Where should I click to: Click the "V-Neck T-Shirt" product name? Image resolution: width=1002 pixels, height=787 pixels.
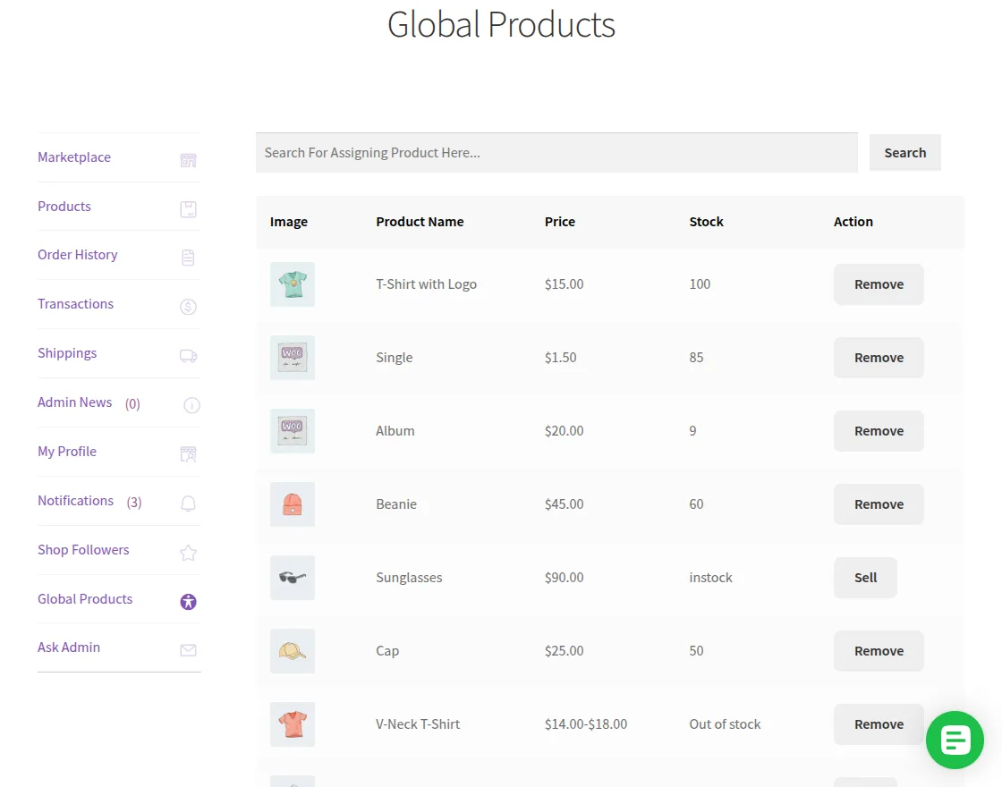418,724
